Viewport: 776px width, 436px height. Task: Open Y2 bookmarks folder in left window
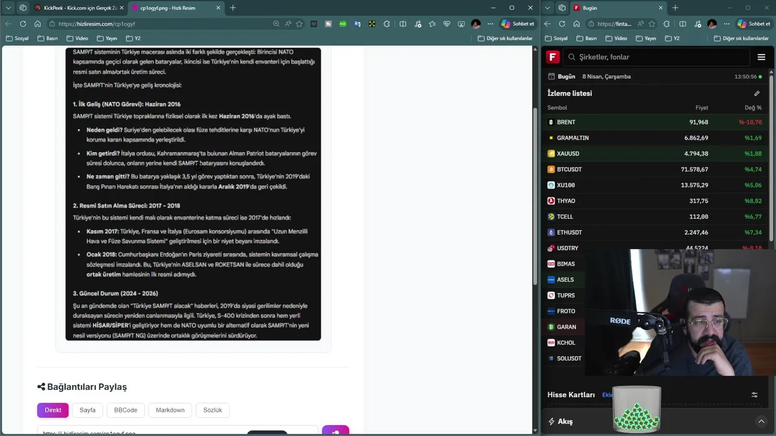click(133, 38)
